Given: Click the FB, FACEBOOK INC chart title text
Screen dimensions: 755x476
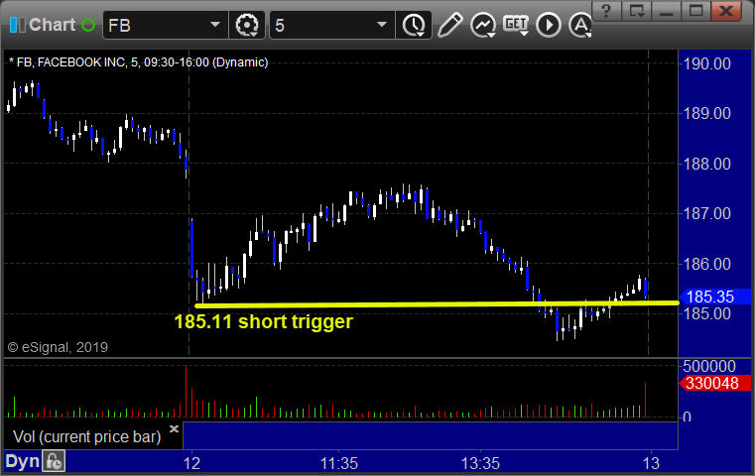Looking at the screenshot, I should 138,62.
